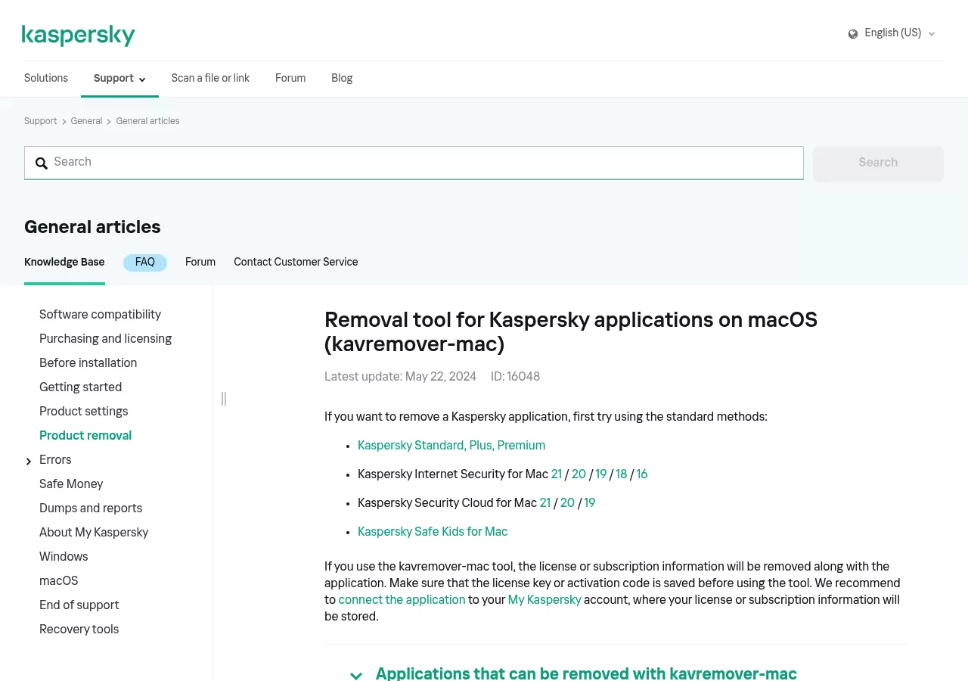Switch to the FAQ tab
The image size is (968, 681).
pyautogui.click(x=145, y=263)
